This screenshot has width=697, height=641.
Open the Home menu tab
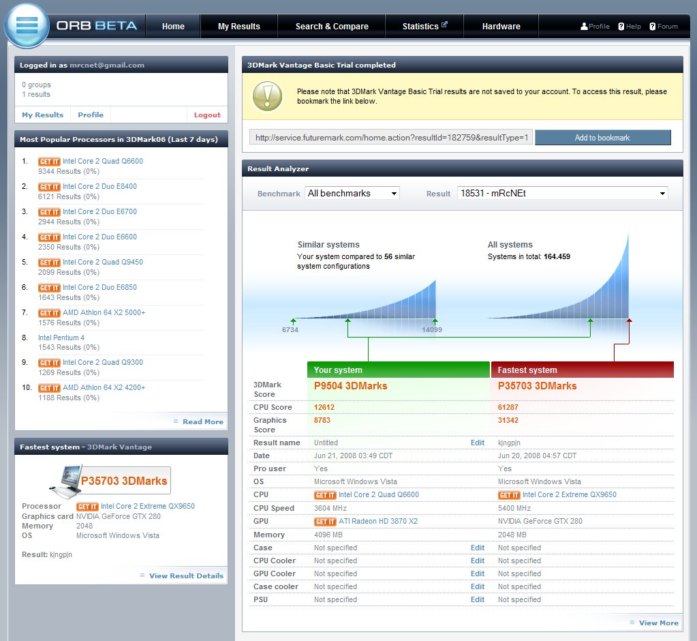173,26
